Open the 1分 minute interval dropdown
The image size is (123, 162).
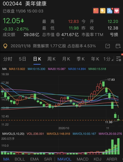[x=108, y=59]
